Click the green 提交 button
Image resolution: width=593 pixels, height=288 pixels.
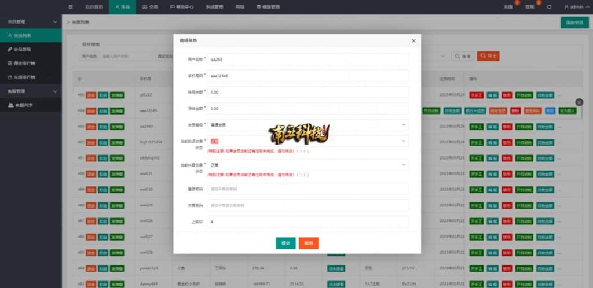coord(285,243)
